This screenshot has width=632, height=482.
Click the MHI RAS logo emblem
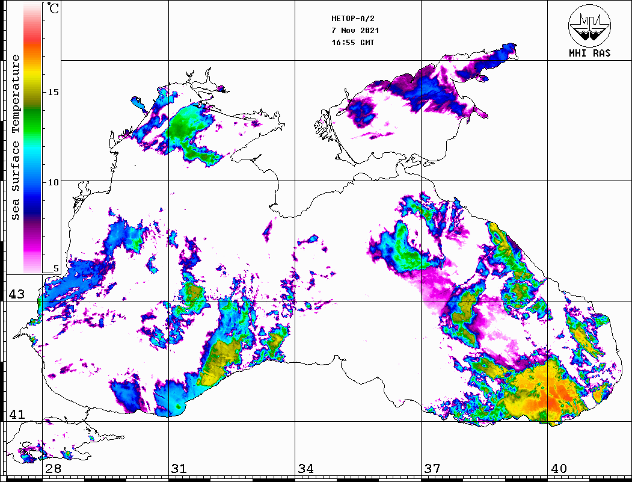(x=590, y=26)
